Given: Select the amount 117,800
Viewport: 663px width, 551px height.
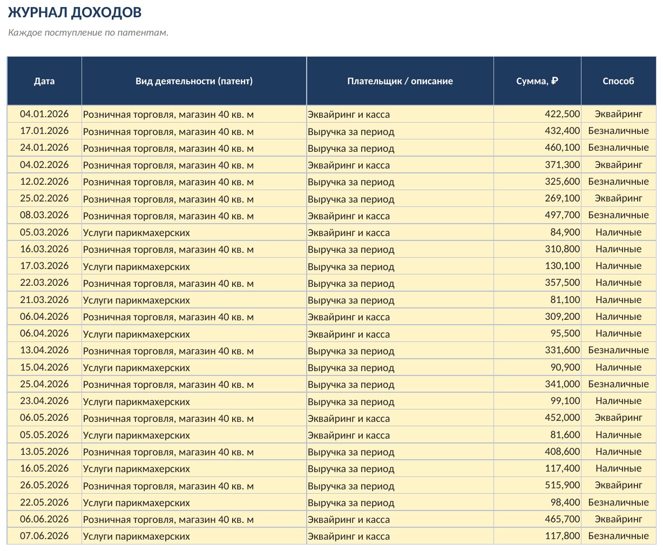Looking at the screenshot, I should coord(537,536).
